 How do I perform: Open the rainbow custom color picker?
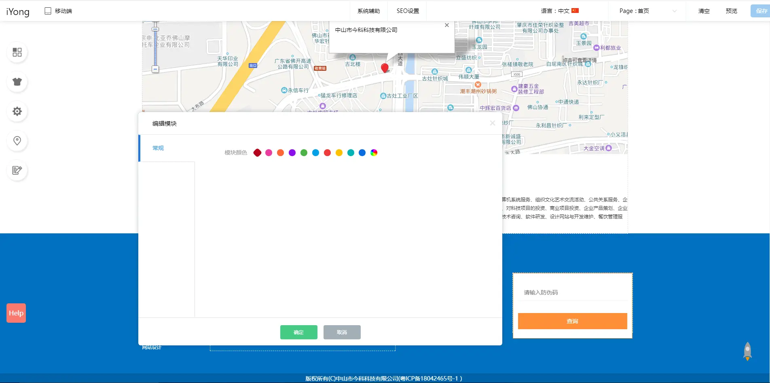click(374, 152)
